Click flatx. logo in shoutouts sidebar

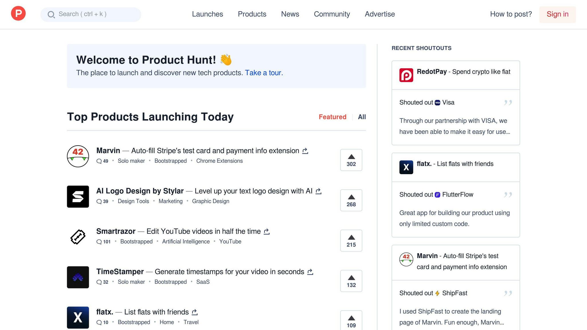tap(406, 167)
